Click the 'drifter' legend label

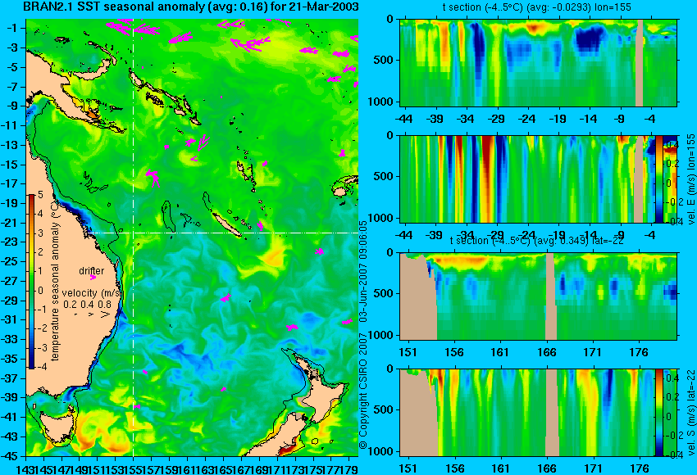click(92, 271)
